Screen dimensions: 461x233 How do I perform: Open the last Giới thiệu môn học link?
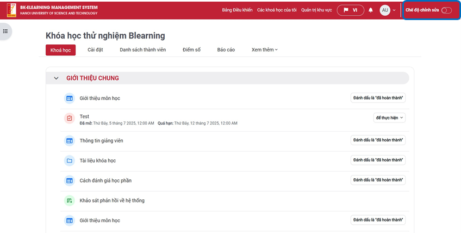click(x=99, y=221)
